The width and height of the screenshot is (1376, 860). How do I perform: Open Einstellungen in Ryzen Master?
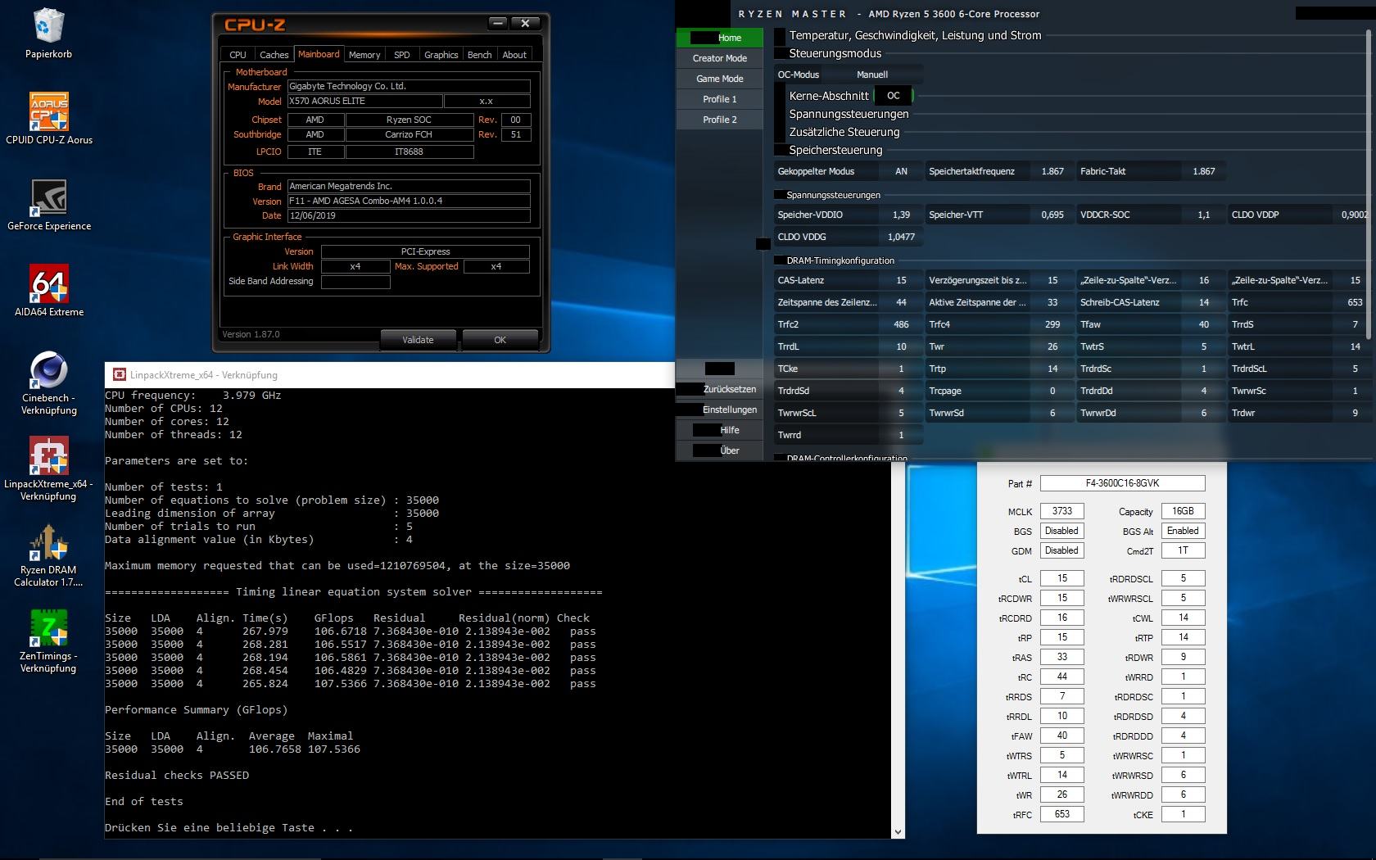point(720,410)
